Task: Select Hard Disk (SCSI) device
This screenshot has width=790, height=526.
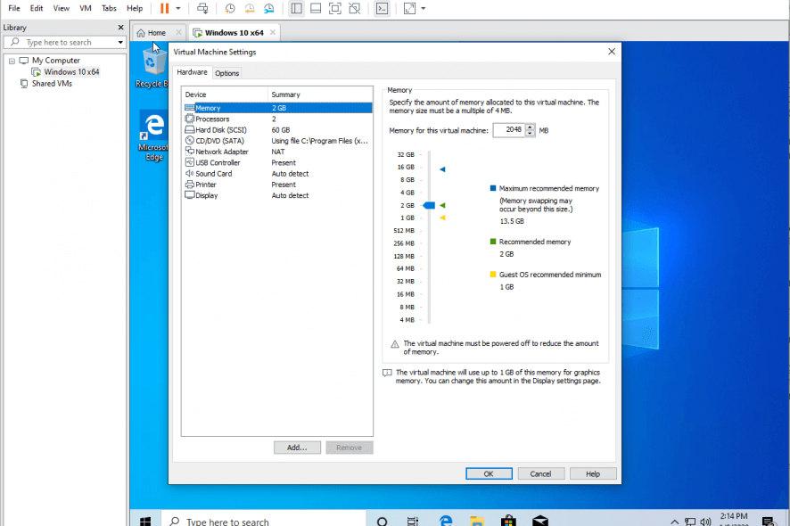Action: 278,130
